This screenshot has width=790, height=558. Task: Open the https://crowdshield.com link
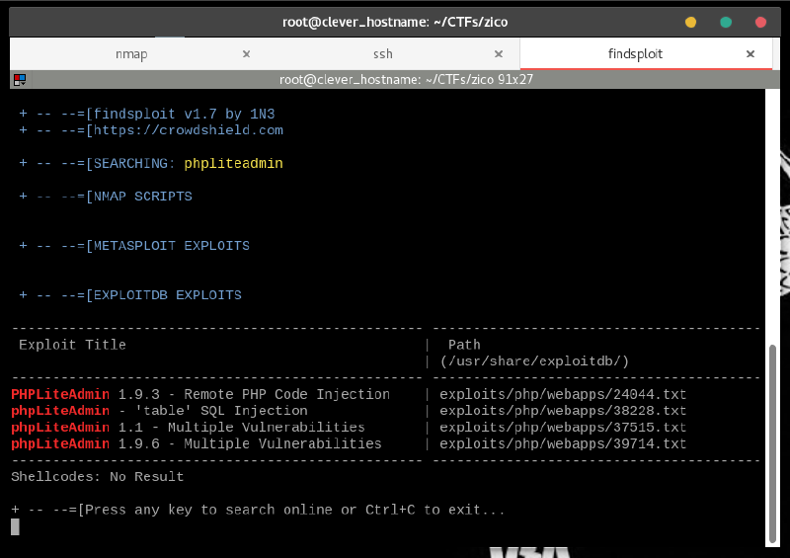[188, 130]
